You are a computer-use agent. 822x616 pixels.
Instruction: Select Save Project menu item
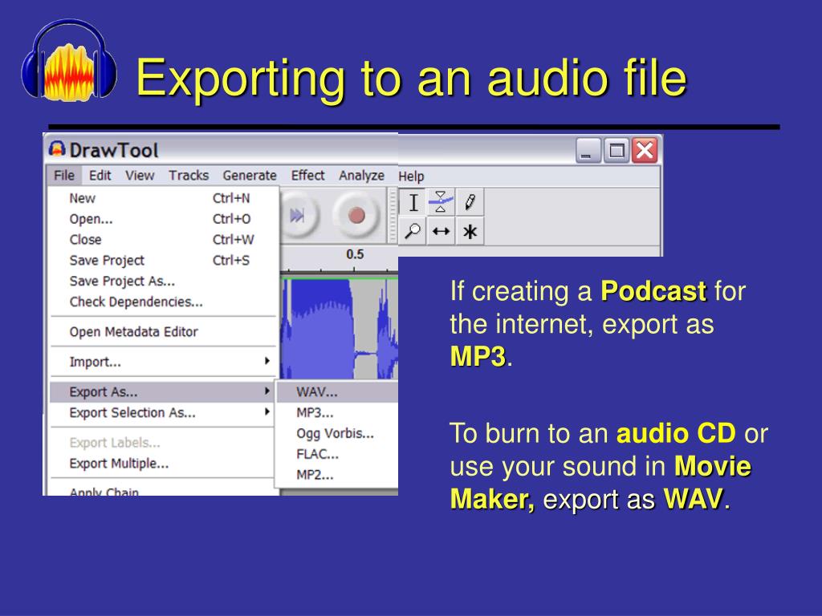tap(164, 261)
